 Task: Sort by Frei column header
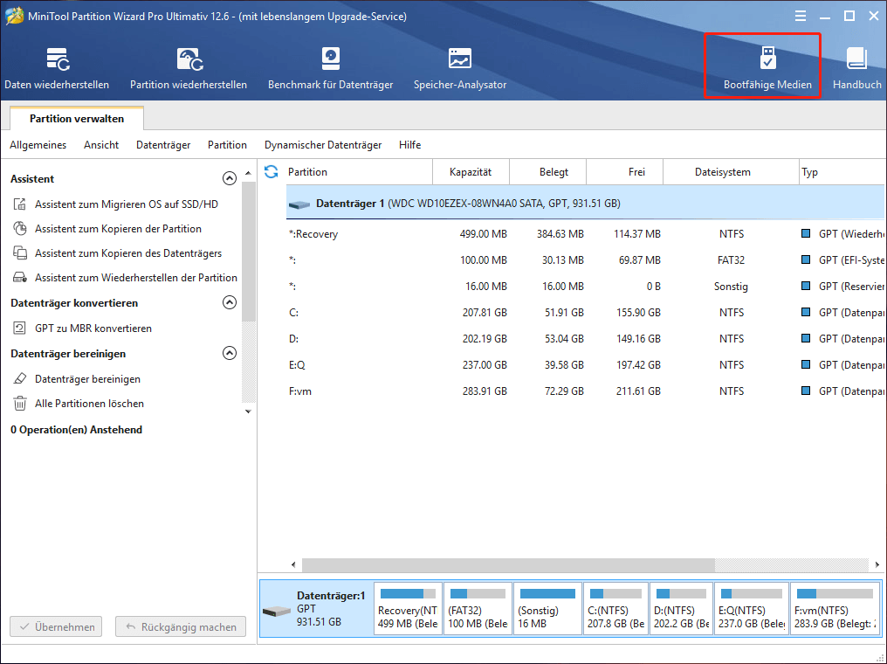coord(624,172)
